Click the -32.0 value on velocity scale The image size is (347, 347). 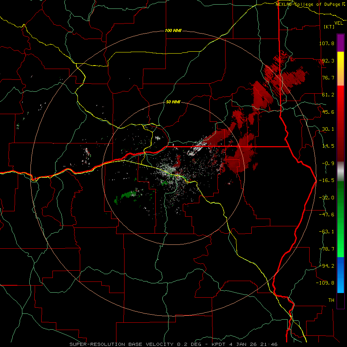point(327,198)
